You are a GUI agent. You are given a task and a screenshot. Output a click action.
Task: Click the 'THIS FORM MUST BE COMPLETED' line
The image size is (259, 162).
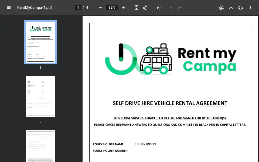[x=170, y=118]
